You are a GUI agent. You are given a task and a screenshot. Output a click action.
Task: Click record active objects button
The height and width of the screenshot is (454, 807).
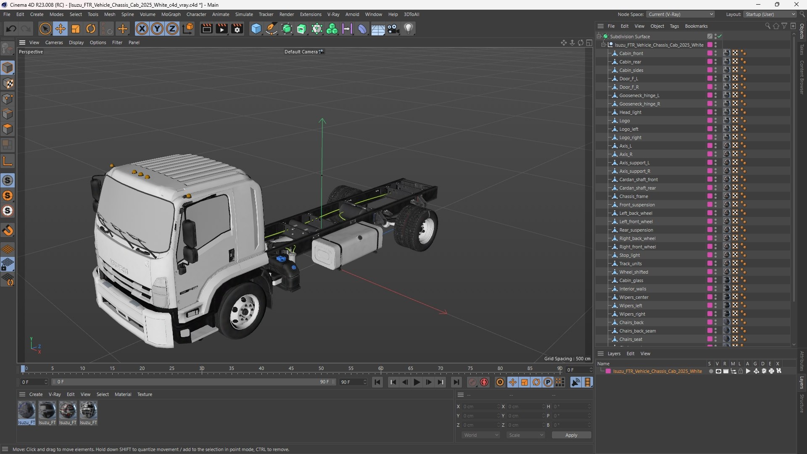[x=472, y=382]
